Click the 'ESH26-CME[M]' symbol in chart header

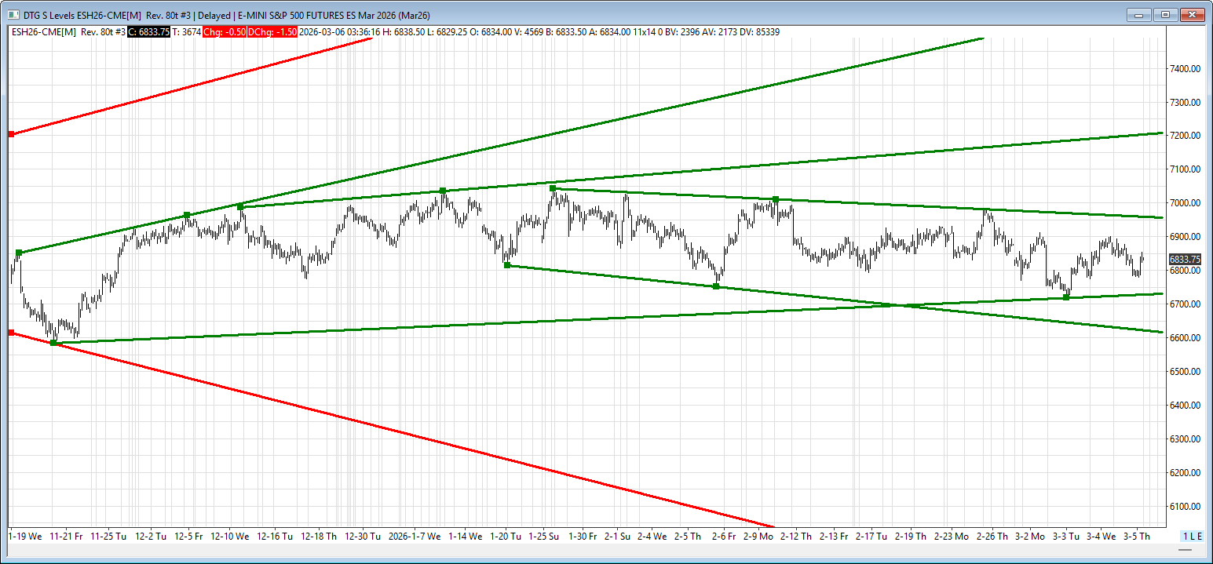point(43,31)
